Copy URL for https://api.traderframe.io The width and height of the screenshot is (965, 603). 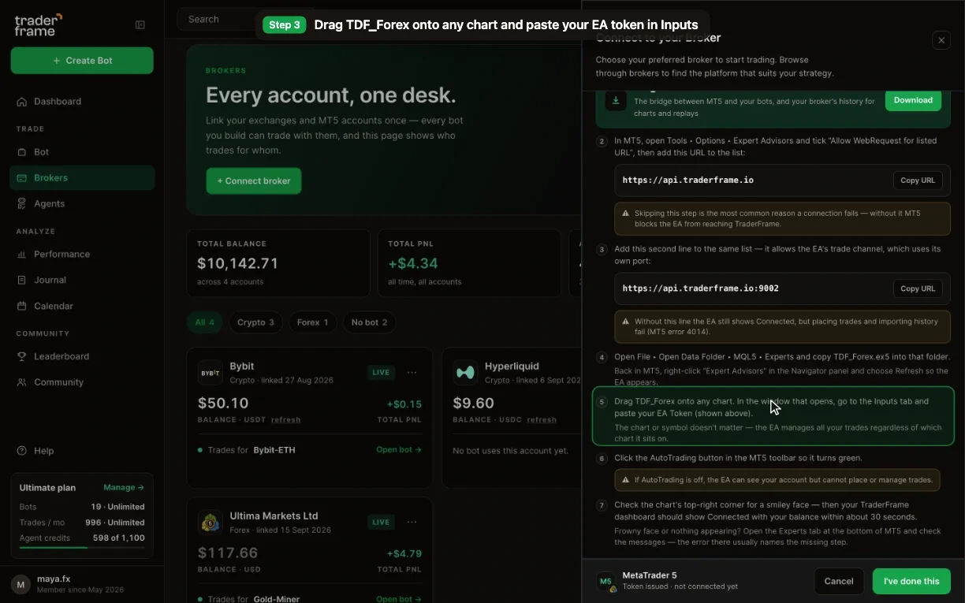[918, 181]
